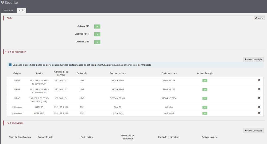This screenshot has width=267, height=144.
Task: Collapse the ALGs section
Action: (x=9, y=18)
